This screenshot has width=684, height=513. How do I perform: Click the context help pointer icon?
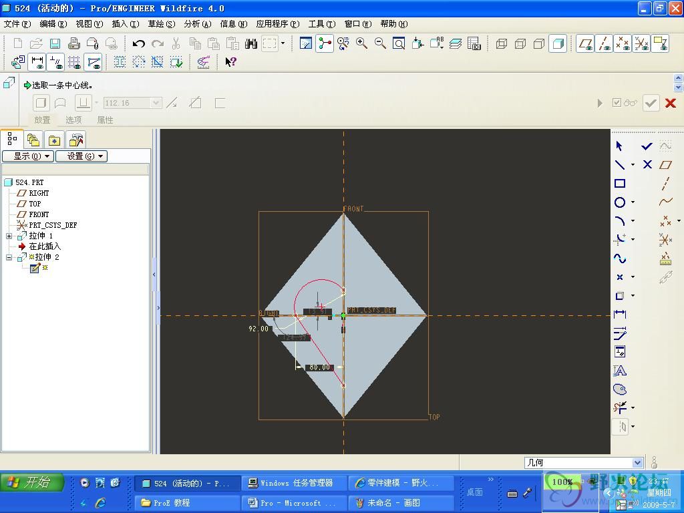click(x=230, y=62)
